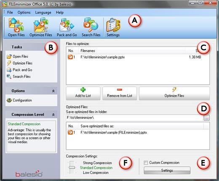Click the PowerPoint icon beside sample.pptx
This screenshot has width=219, height=181.
tap(70, 57)
